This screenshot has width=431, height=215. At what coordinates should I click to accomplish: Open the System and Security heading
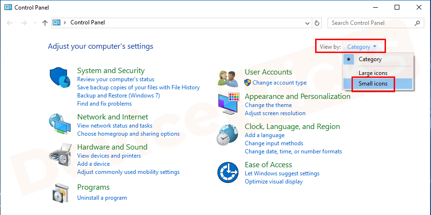(111, 71)
